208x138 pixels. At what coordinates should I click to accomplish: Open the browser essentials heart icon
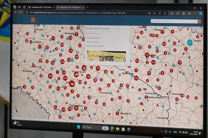[189, 13]
